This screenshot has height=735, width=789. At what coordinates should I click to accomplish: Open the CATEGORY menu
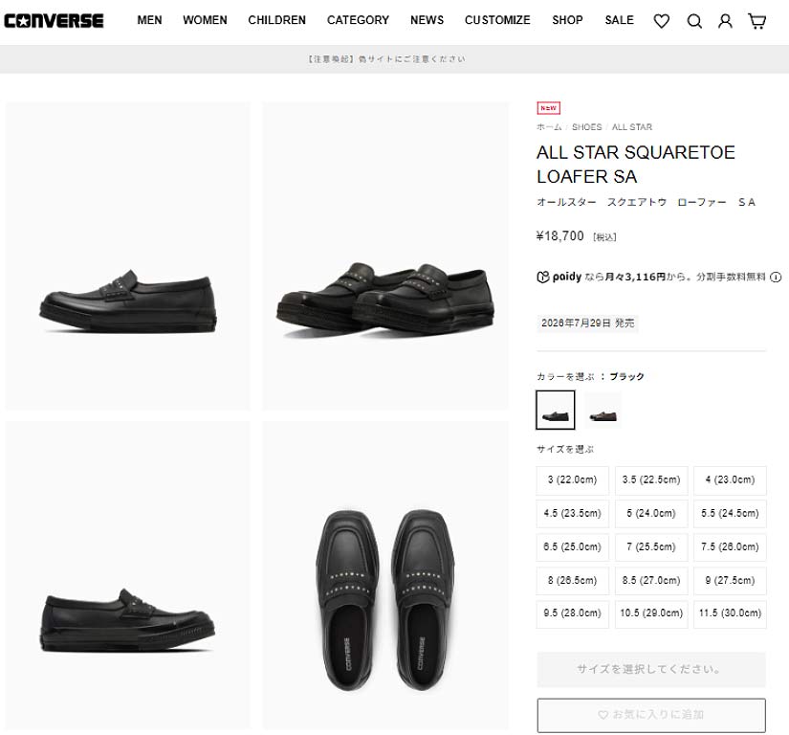pos(358,20)
